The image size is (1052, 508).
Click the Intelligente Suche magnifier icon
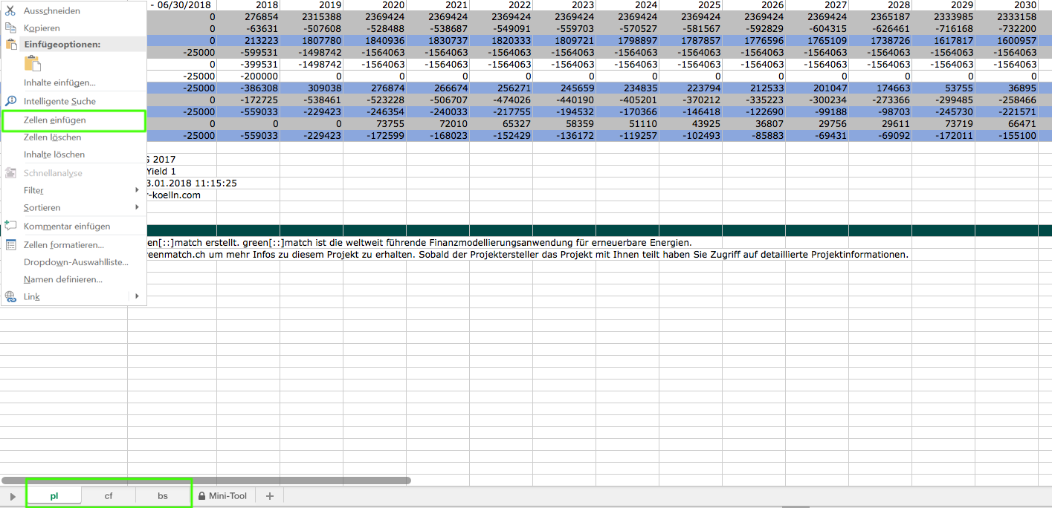click(10, 101)
